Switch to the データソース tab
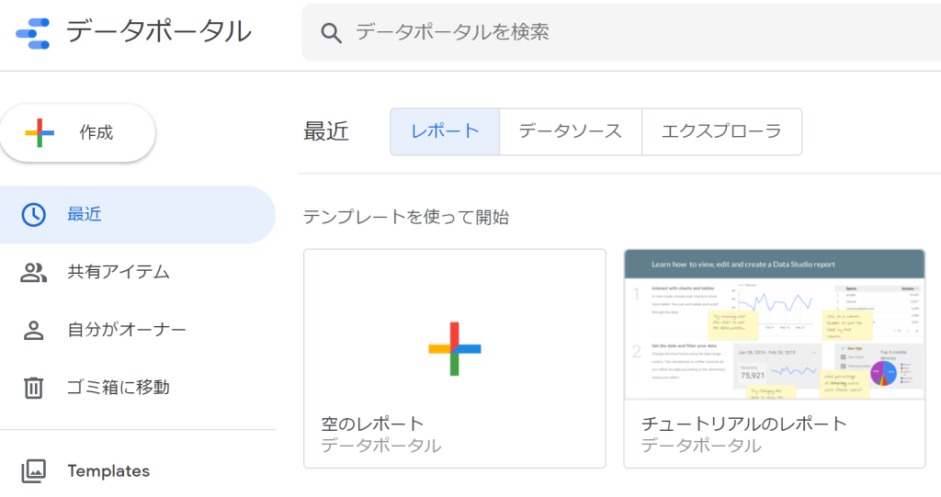The height and width of the screenshot is (497, 941). 570,131
